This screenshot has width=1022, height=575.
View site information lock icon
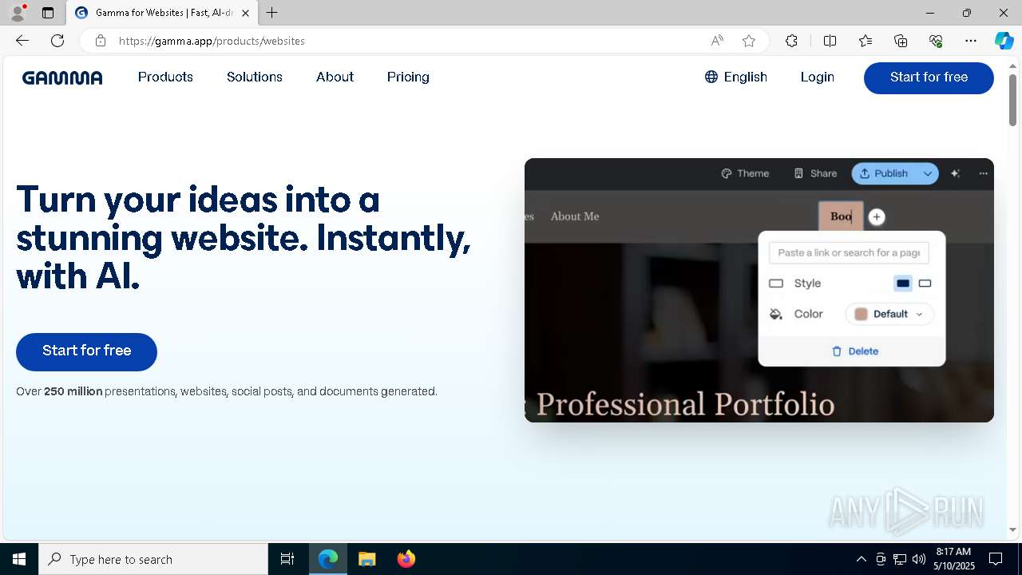tap(100, 41)
